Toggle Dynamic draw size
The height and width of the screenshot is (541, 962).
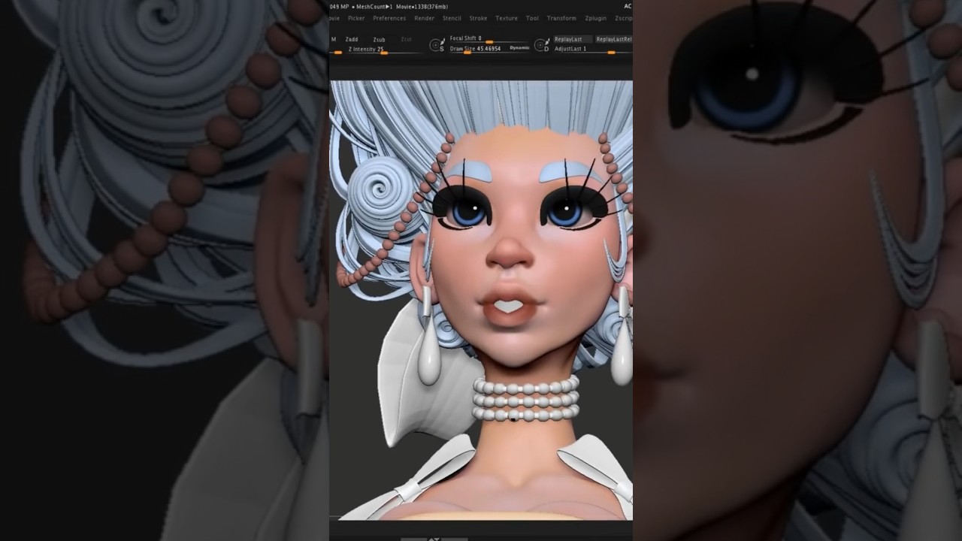click(519, 48)
